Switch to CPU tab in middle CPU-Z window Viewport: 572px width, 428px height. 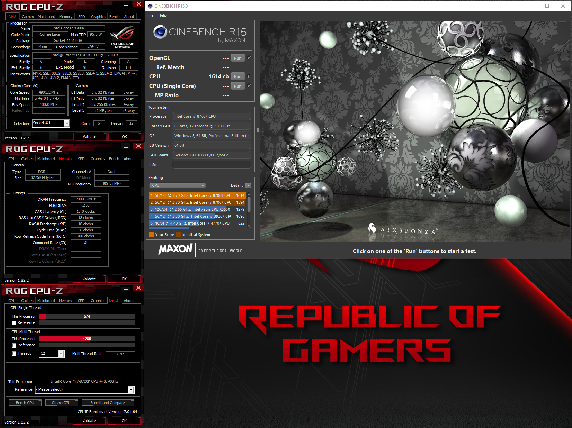[12, 159]
